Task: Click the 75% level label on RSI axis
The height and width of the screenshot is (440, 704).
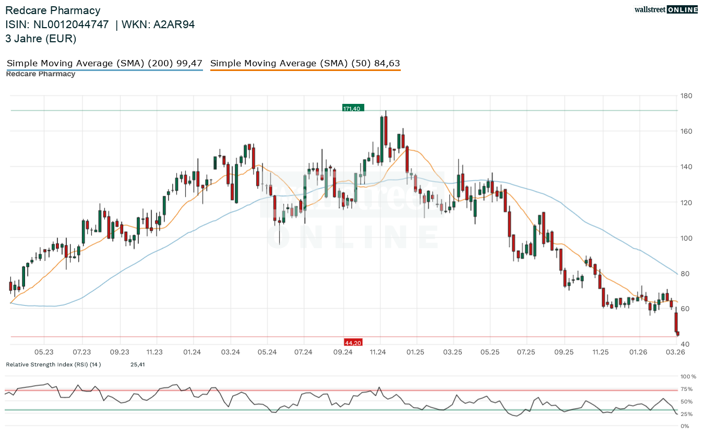Action: pyautogui.click(x=688, y=389)
